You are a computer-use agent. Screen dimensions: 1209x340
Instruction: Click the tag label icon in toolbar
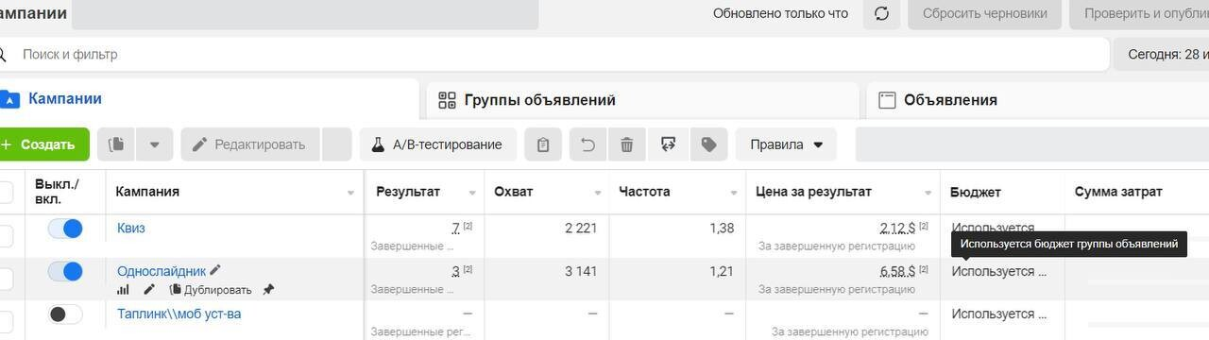tap(708, 144)
